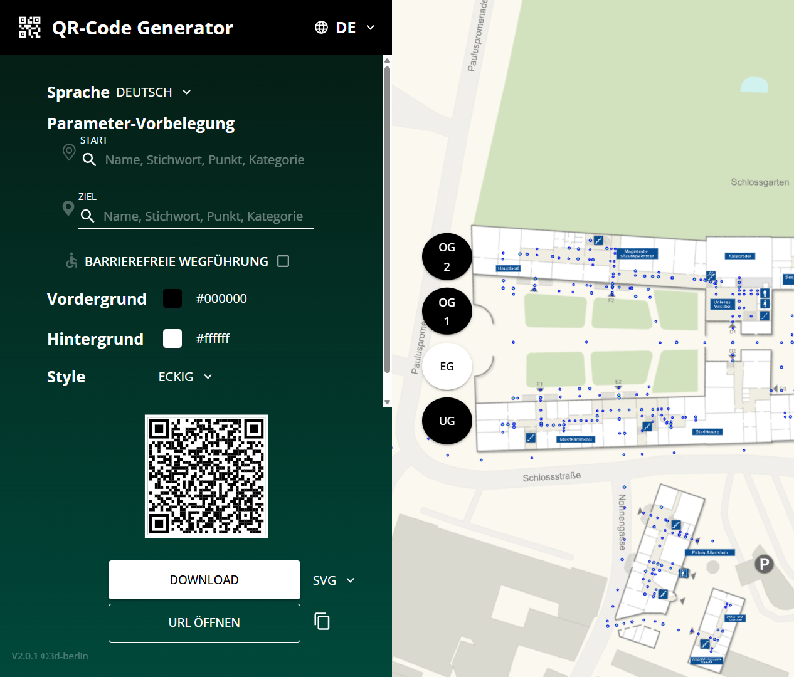
Task: Select the Magistratssitzungszimmer map label
Action: click(x=637, y=253)
